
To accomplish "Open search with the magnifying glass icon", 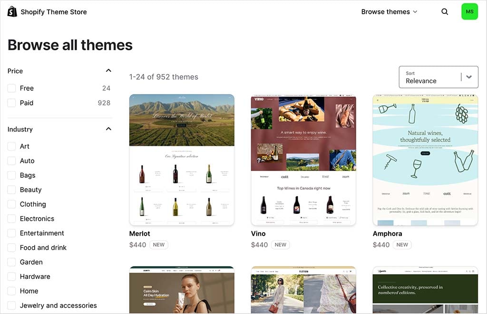I will [445, 12].
